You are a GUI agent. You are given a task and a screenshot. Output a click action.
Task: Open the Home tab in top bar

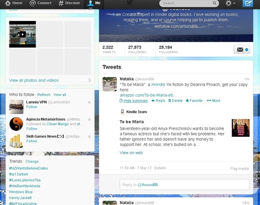point(13,3)
